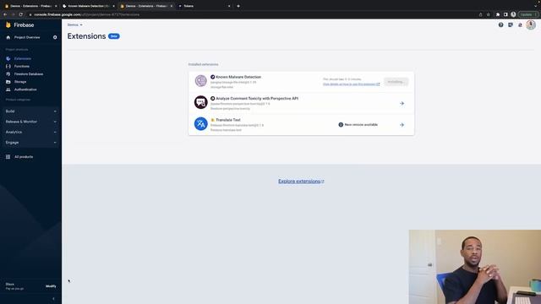This screenshot has height=304, width=541.
Task: Click the Analyze Comment Toxicity extension logo
Action: tap(200, 102)
